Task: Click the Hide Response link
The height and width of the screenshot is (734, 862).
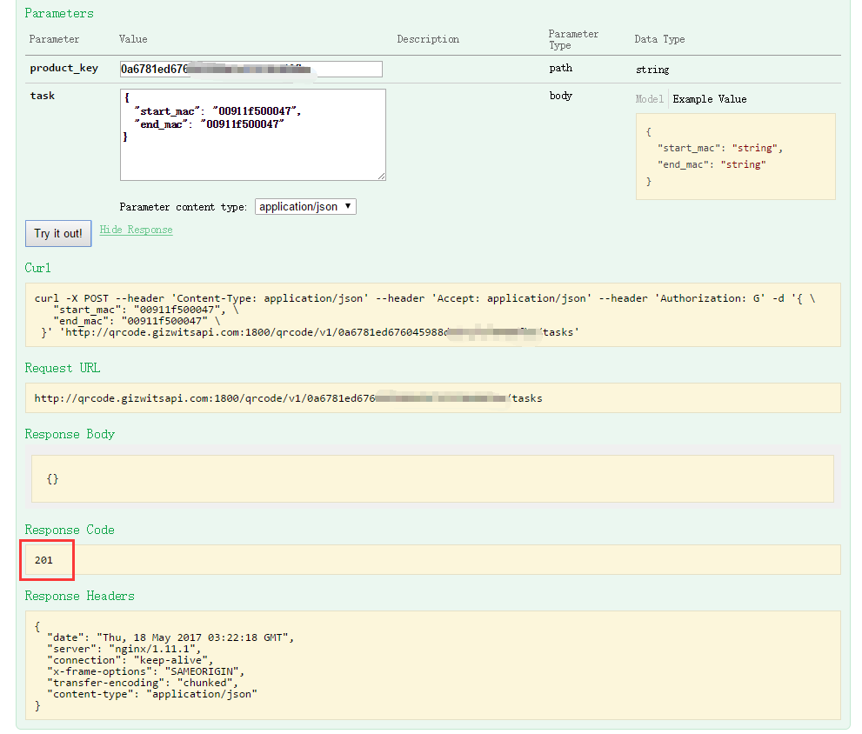Action: coord(136,230)
